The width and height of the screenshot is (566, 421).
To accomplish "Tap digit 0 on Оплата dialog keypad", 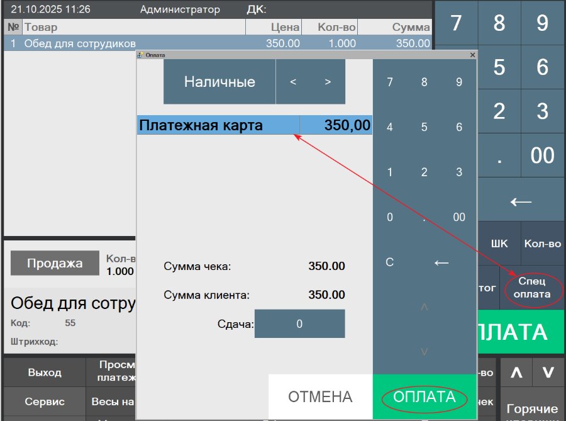I will tap(390, 217).
